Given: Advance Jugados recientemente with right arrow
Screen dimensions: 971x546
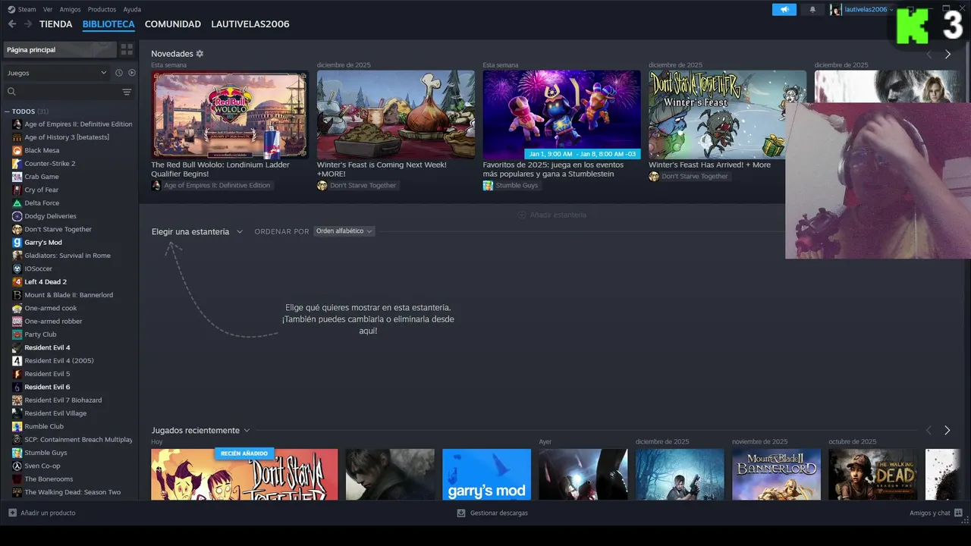Looking at the screenshot, I should (x=947, y=430).
